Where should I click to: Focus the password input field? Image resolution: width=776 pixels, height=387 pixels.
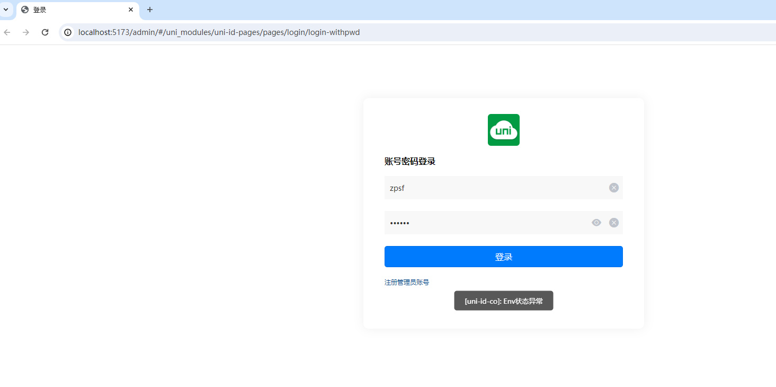pos(485,223)
